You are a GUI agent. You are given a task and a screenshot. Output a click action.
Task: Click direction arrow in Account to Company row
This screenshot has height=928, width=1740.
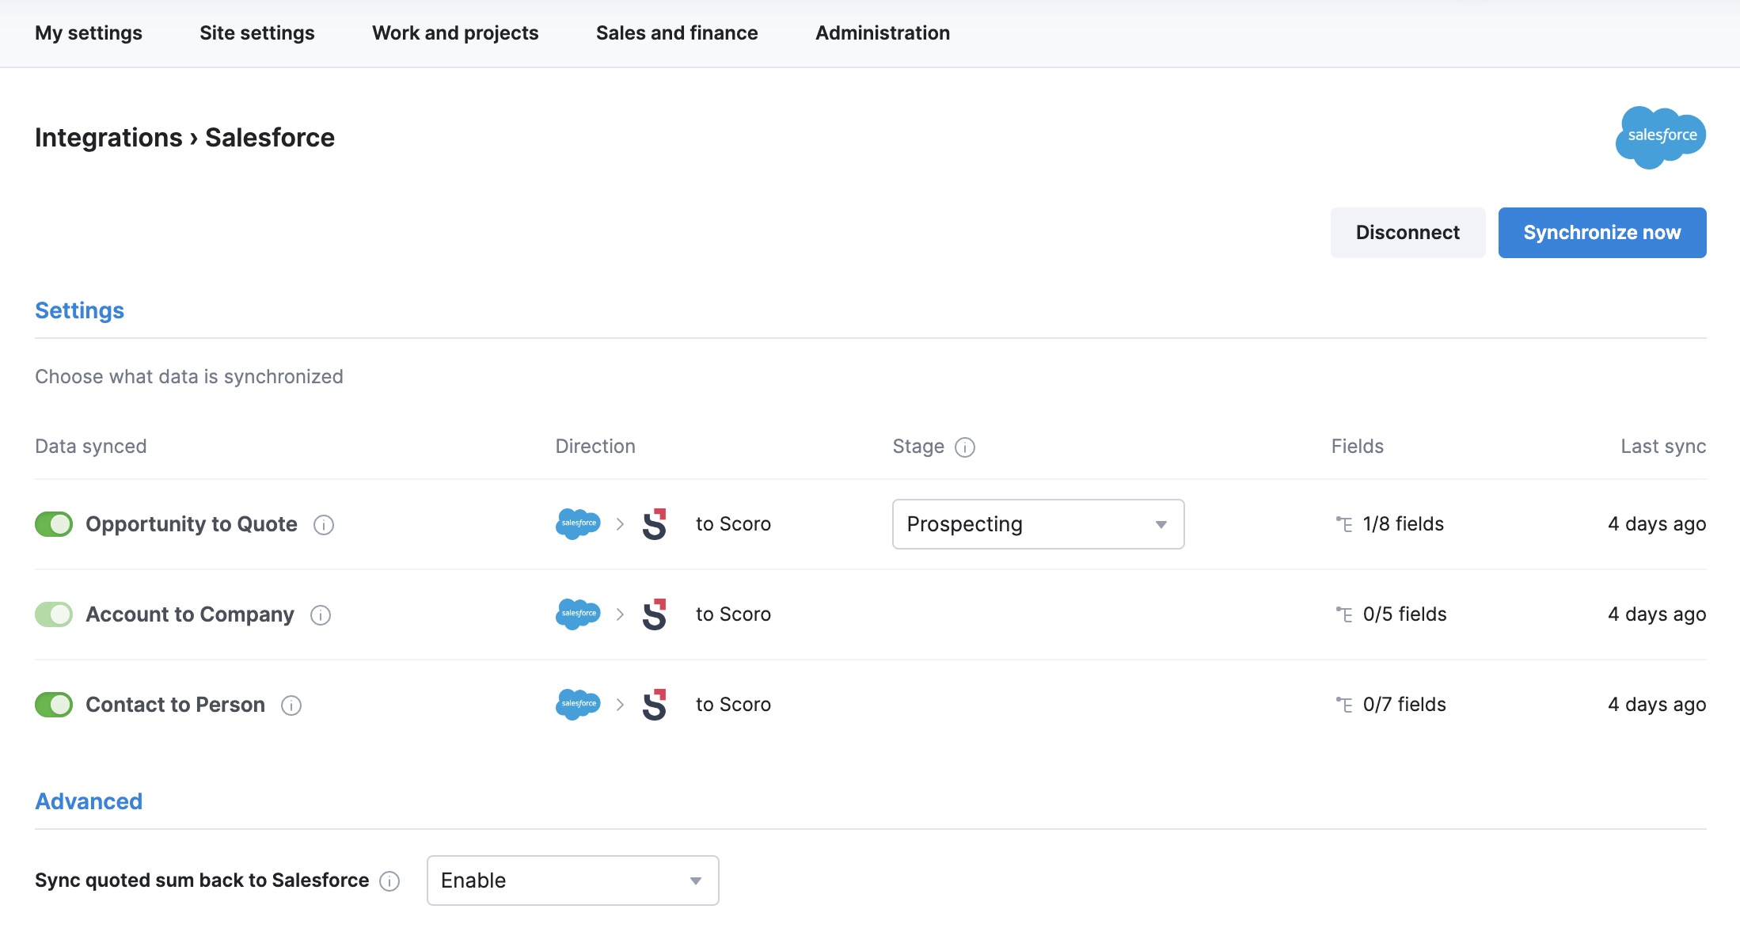coord(621,614)
